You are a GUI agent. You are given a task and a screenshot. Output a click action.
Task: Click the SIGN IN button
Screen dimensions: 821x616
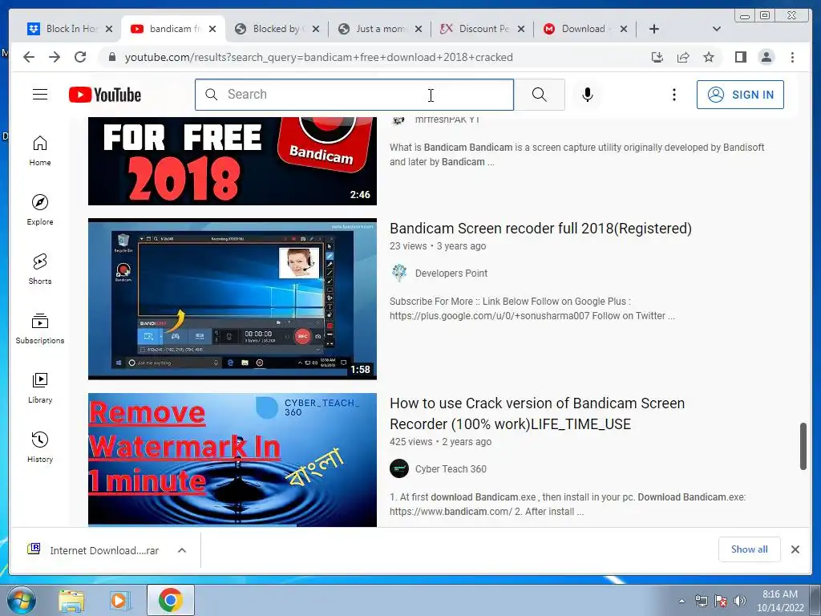coord(740,95)
